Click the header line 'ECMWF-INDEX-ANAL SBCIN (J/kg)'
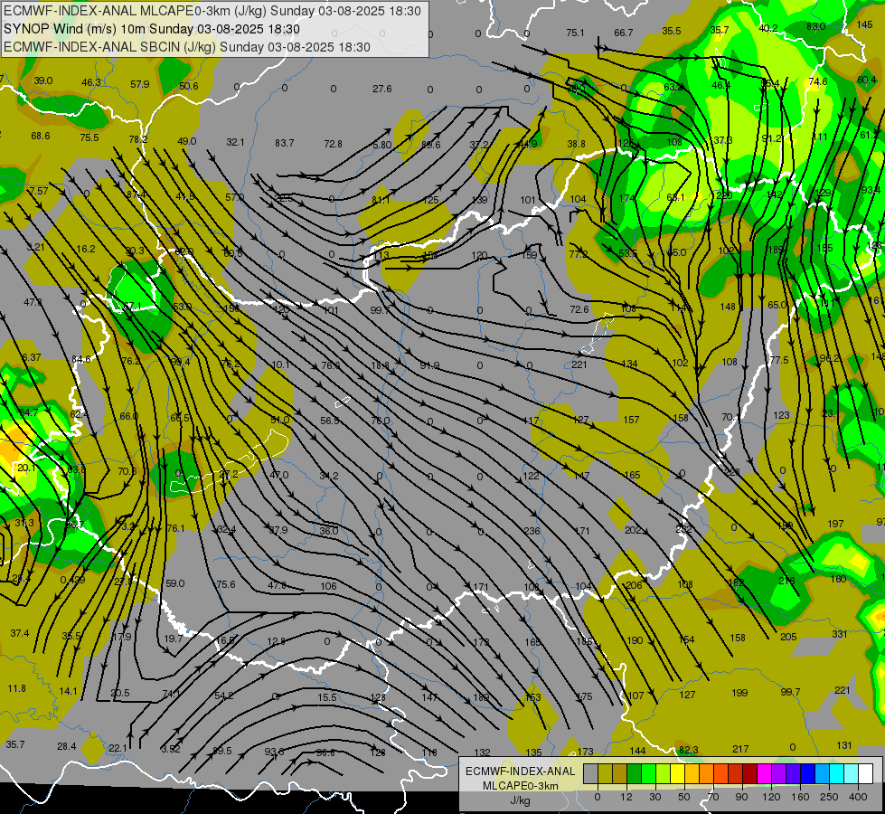The image size is (885, 814). (x=110, y=47)
